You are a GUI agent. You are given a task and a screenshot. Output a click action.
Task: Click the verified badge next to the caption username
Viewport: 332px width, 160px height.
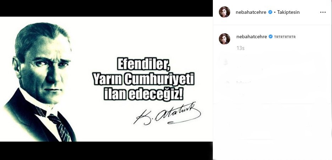point(271,36)
